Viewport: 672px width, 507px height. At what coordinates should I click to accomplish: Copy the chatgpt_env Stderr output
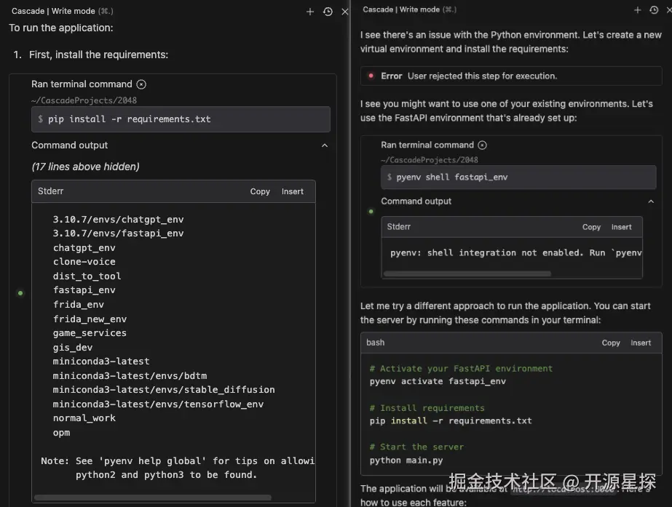point(260,191)
